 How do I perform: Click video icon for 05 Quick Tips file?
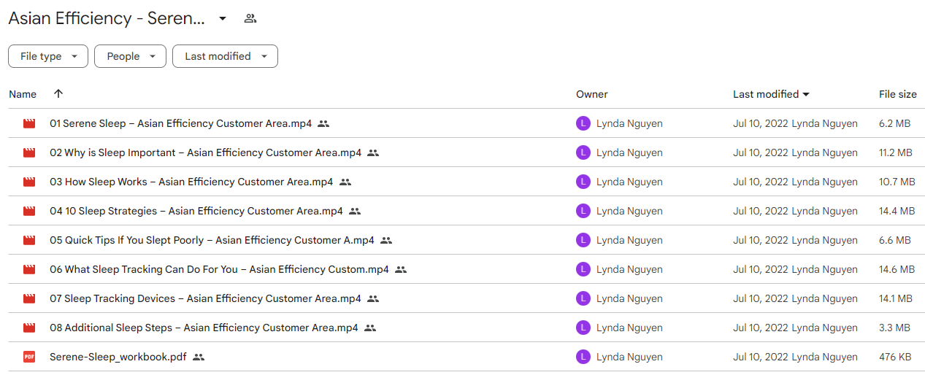click(x=29, y=241)
